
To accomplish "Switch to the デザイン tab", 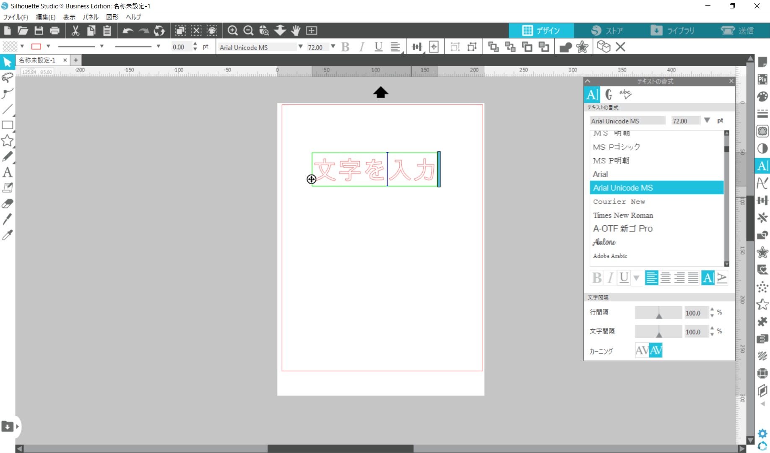I will point(541,31).
